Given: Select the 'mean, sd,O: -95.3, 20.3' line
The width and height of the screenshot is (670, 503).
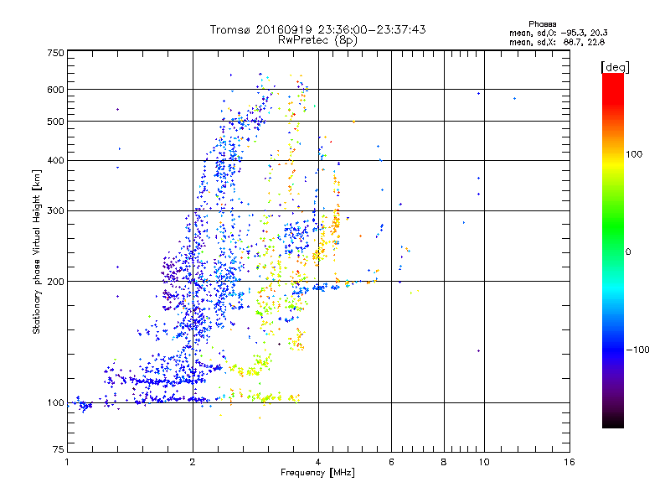Looking at the screenshot, I should point(558,33).
